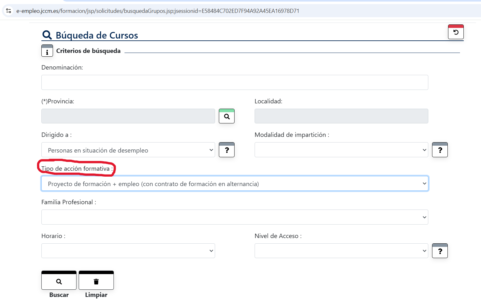
Task: Open the help question mark next to Dirigido a
Action: click(x=227, y=150)
